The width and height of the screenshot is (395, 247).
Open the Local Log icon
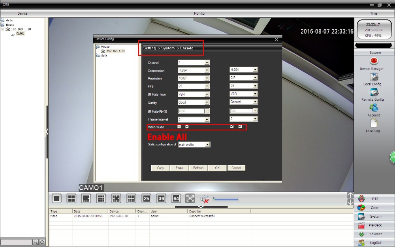click(372, 124)
